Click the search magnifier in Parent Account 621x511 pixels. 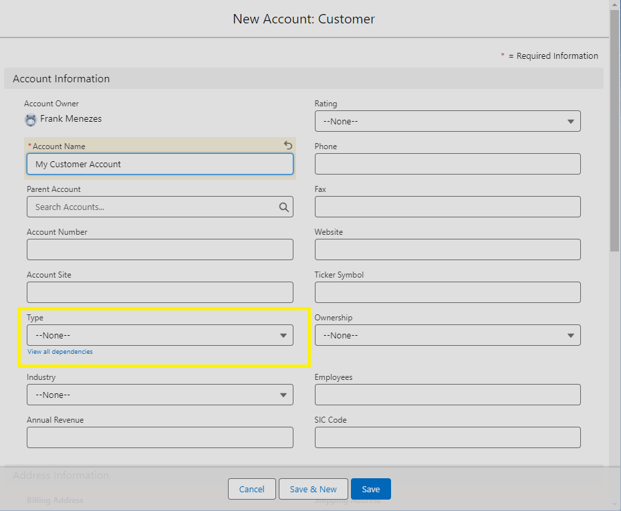283,207
